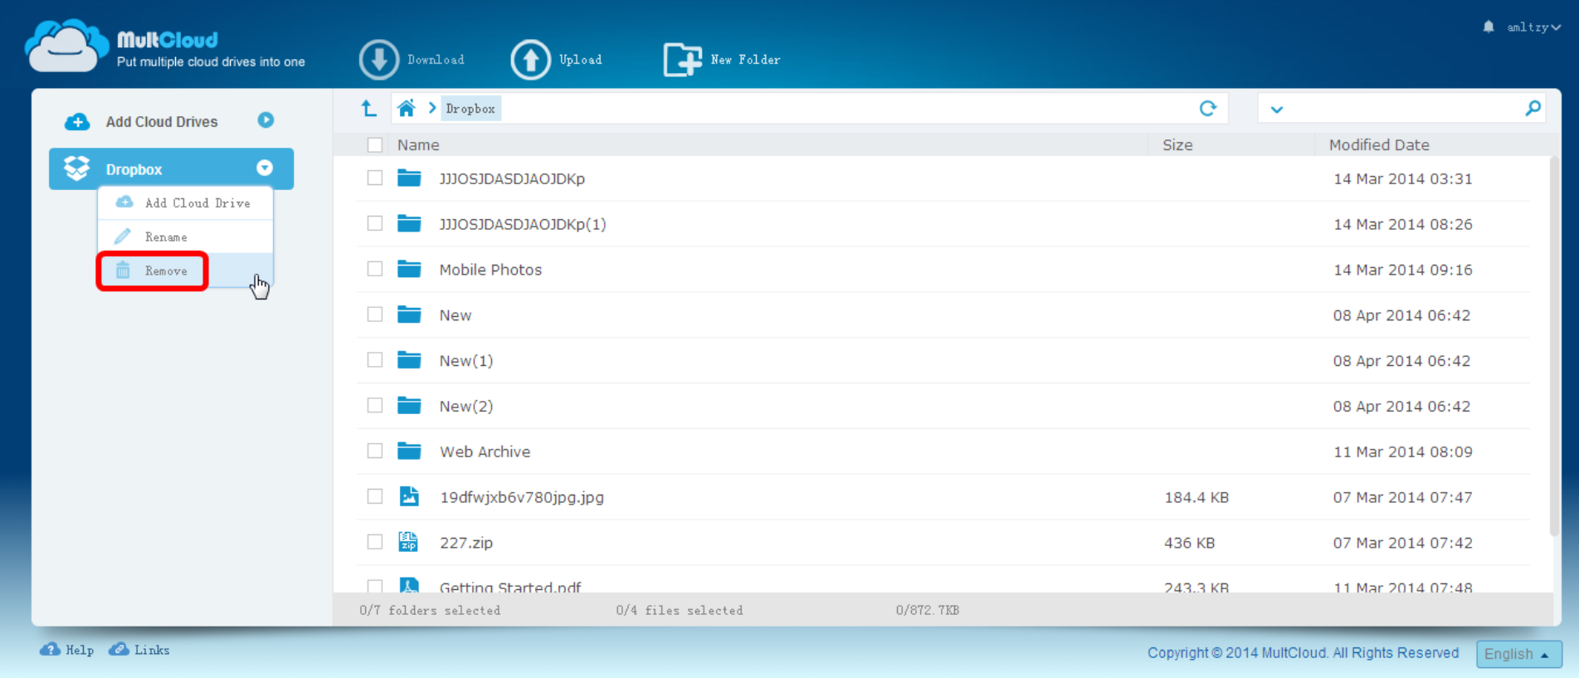Image resolution: width=1579 pixels, height=678 pixels.
Task: Click folder icon of Web Archive
Action: [x=409, y=451]
